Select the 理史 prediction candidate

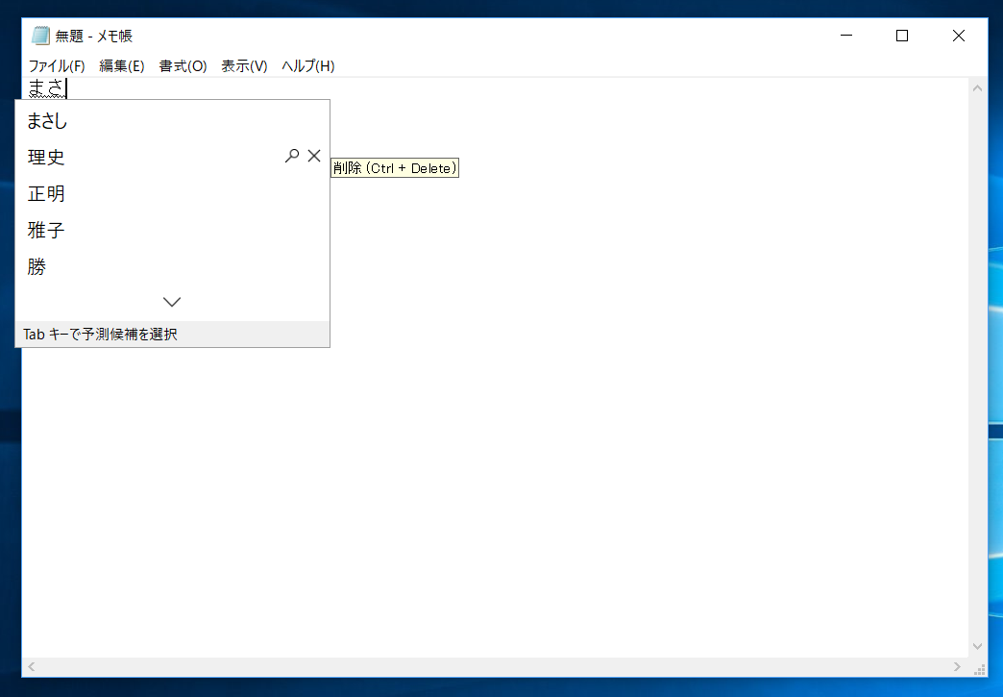click(x=172, y=157)
